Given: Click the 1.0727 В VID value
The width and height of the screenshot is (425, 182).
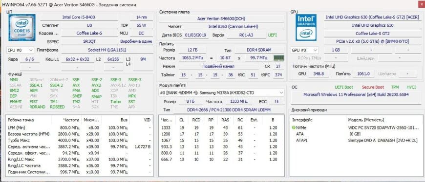Looking at the screenshot, I should [x=142, y=146].
